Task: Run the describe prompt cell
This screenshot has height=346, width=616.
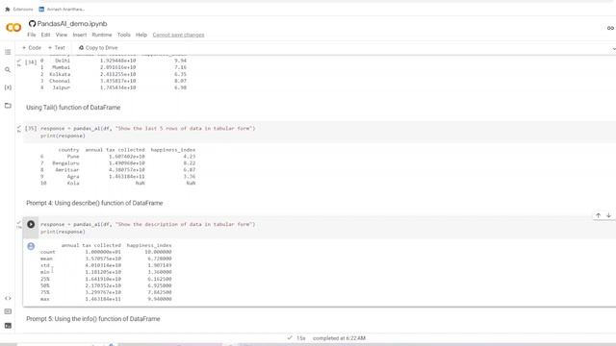Action: (31, 224)
